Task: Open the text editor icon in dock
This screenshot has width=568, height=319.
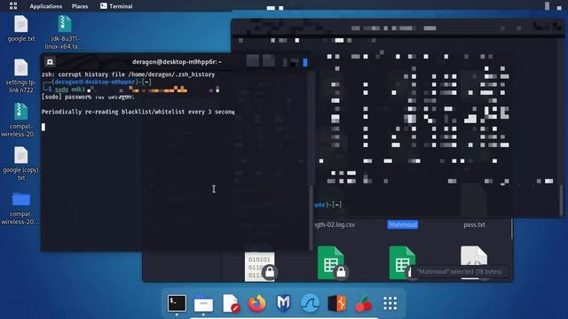Action: 231,303
